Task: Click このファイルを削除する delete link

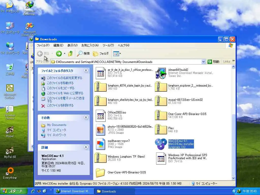Action: pyautogui.click(x=60, y=105)
